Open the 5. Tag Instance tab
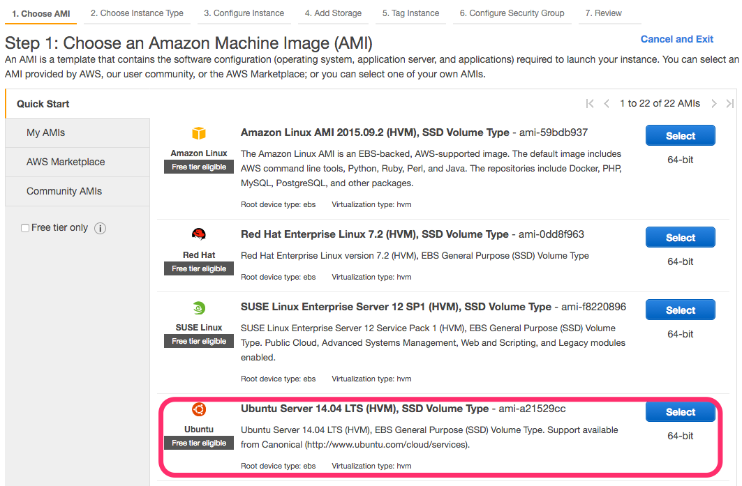 [x=410, y=13]
